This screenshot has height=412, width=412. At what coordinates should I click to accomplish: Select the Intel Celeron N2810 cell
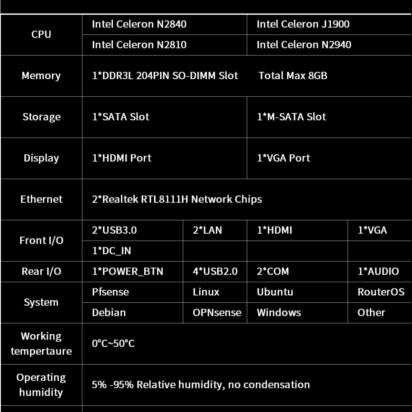[x=139, y=44]
